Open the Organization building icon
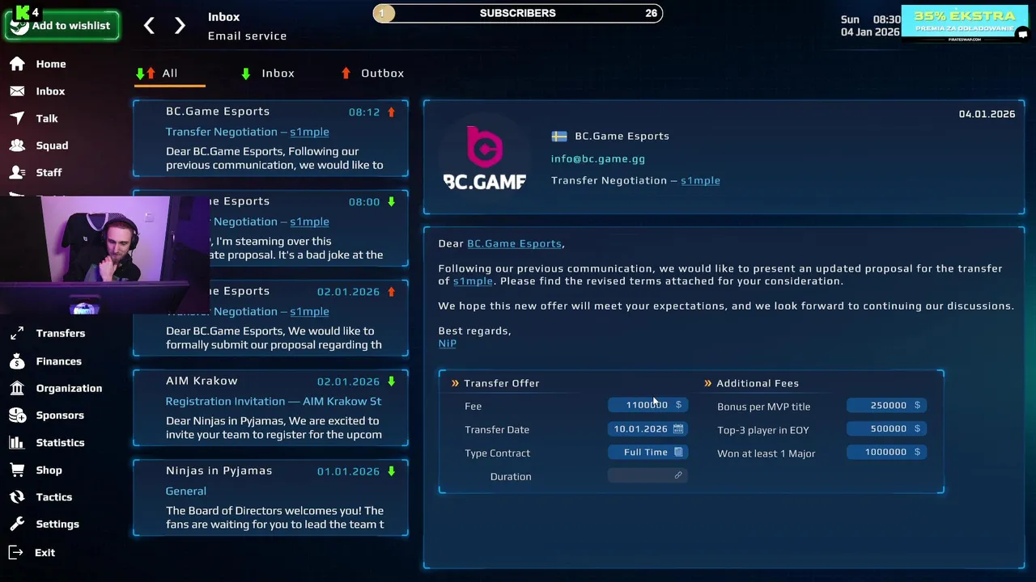Image resolution: width=1036 pixels, height=582 pixels. (x=17, y=388)
